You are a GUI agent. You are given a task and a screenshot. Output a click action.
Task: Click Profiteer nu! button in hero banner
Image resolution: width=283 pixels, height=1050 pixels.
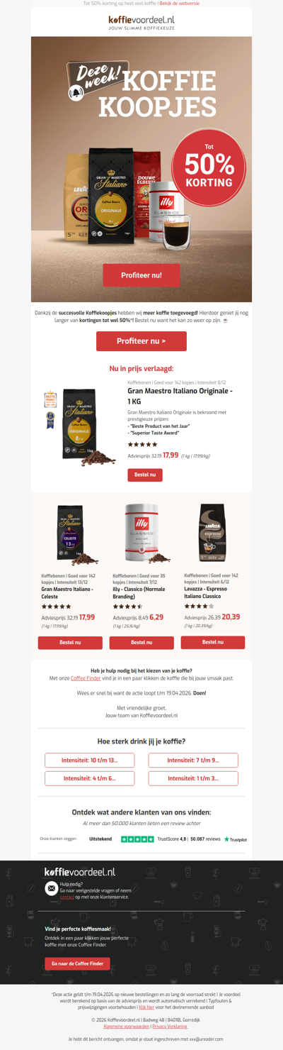pos(141,275)
